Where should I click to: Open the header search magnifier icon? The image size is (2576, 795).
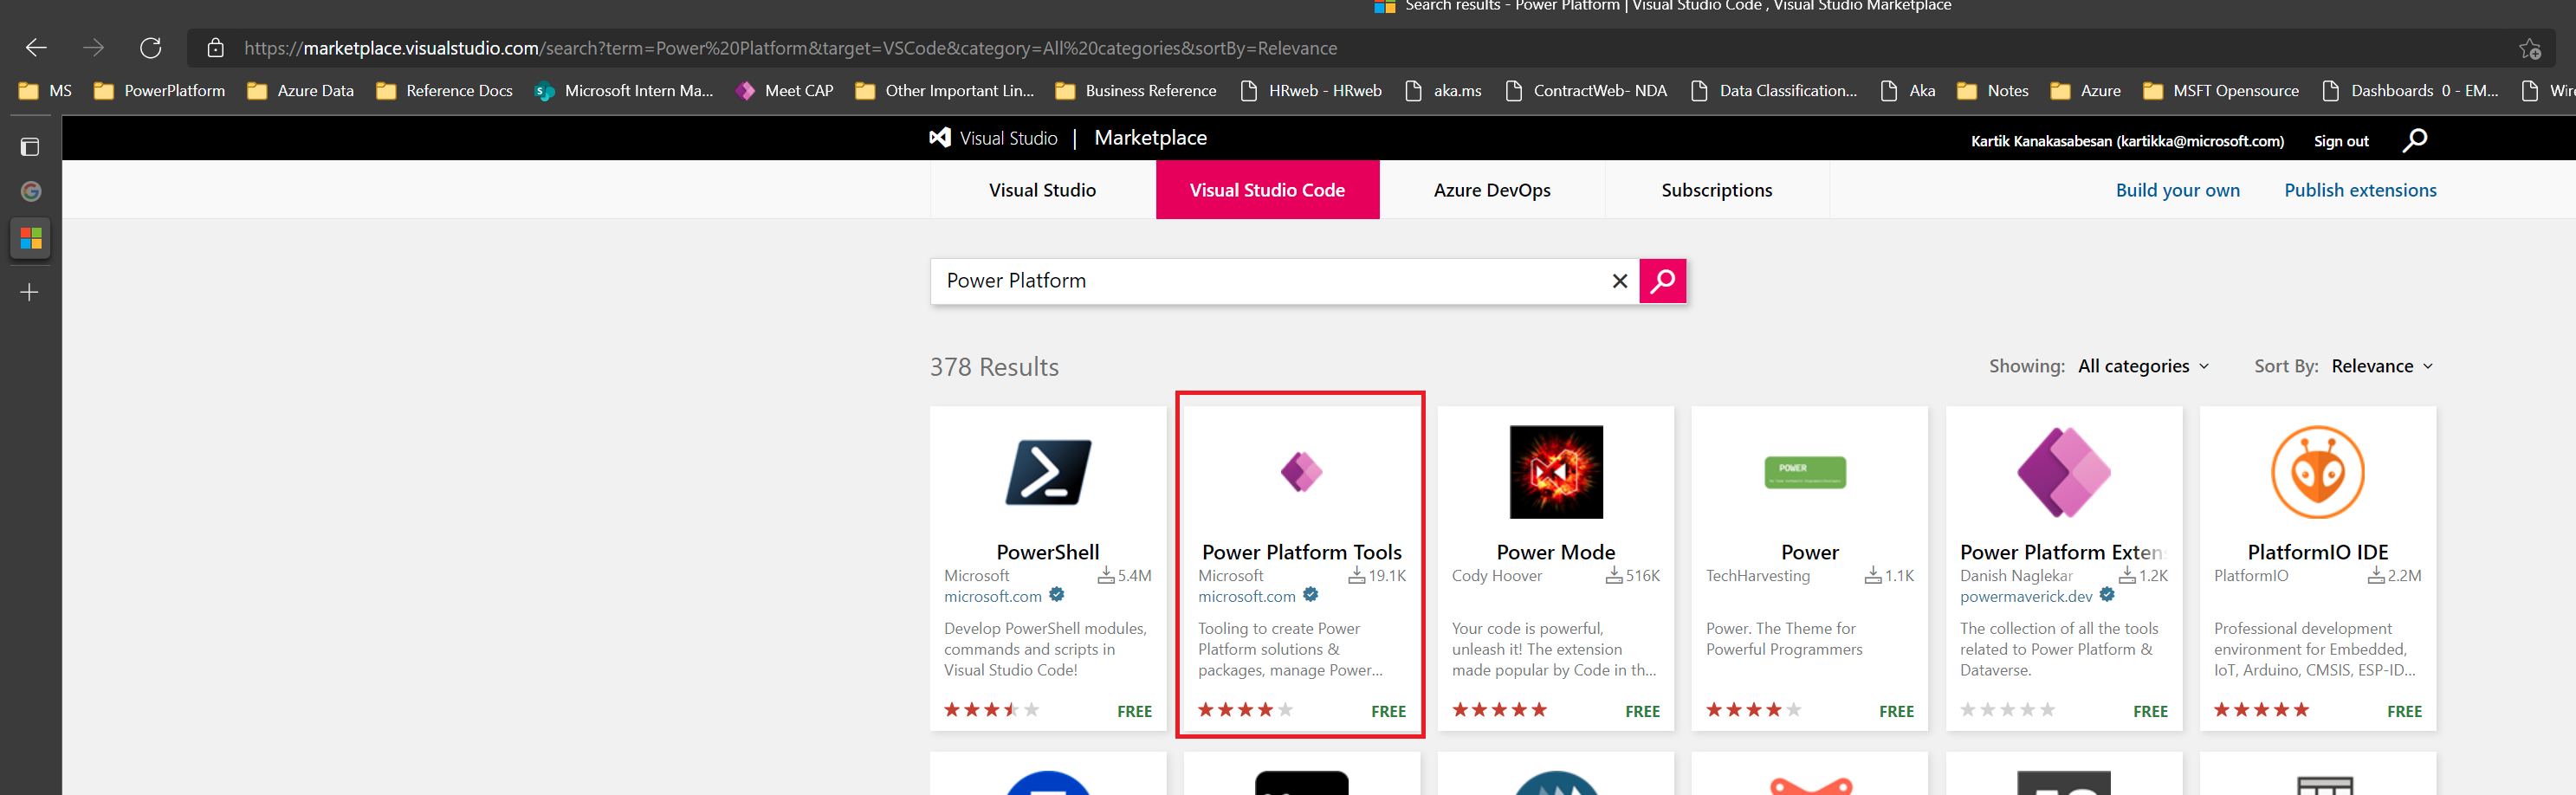click(x=2414, y=140)
